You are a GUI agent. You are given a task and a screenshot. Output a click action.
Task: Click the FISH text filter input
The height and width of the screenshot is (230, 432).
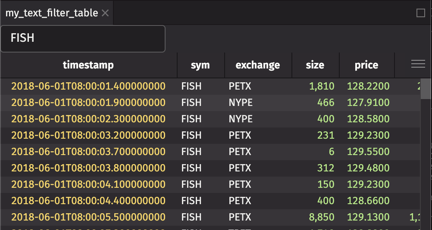[x=83, y=38]
